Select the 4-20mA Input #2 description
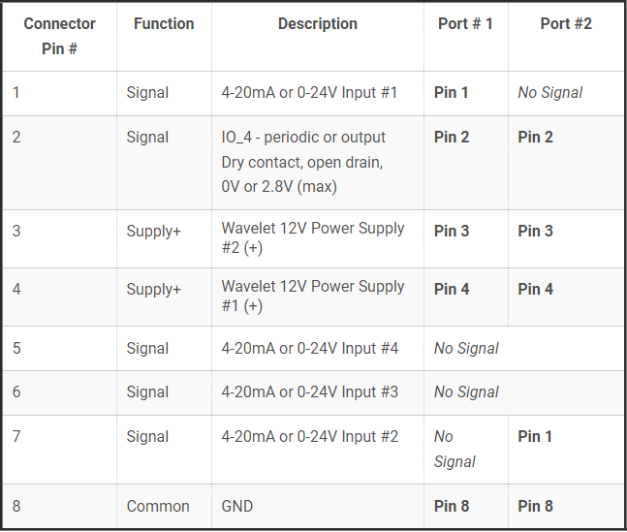The image size is (627, 532). [x=309, y=436]
